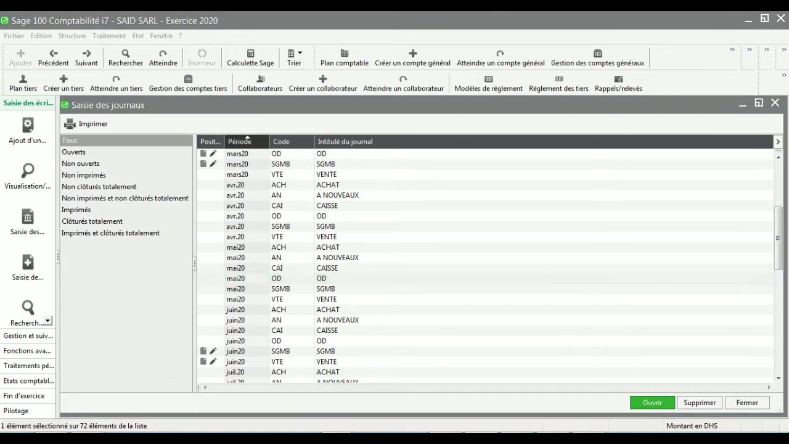The image size is (789, 444).
Task: Filter journals by Ouverts
Action: [x=126, y=152]
